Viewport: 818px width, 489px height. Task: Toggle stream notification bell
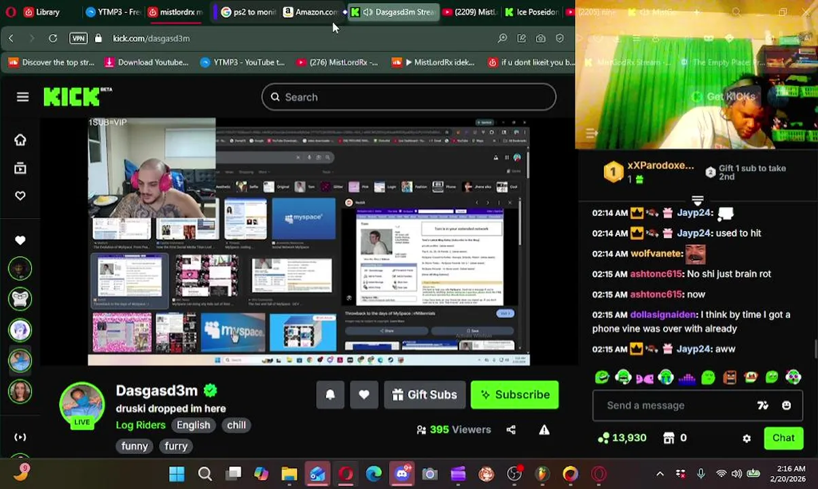pyautogui.click(x=330, y=395)
